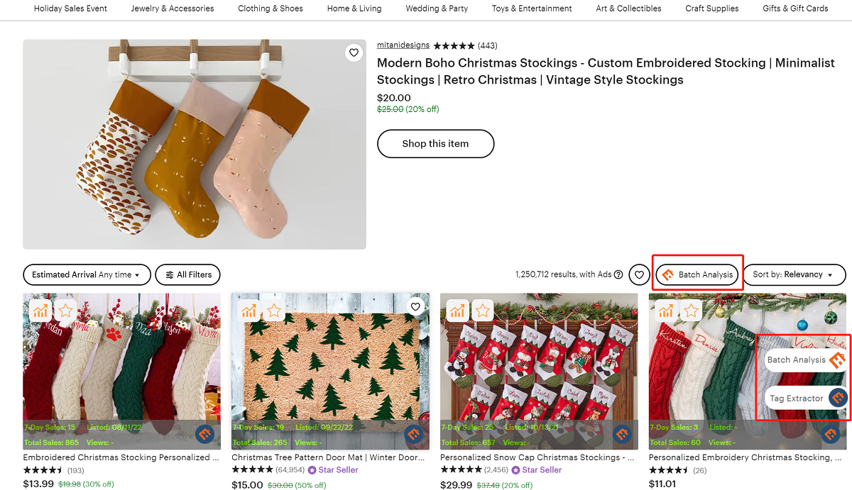The image size is (852, 490).
Task: Click the ads info question mark icon
Action: (x=618, y=274)
